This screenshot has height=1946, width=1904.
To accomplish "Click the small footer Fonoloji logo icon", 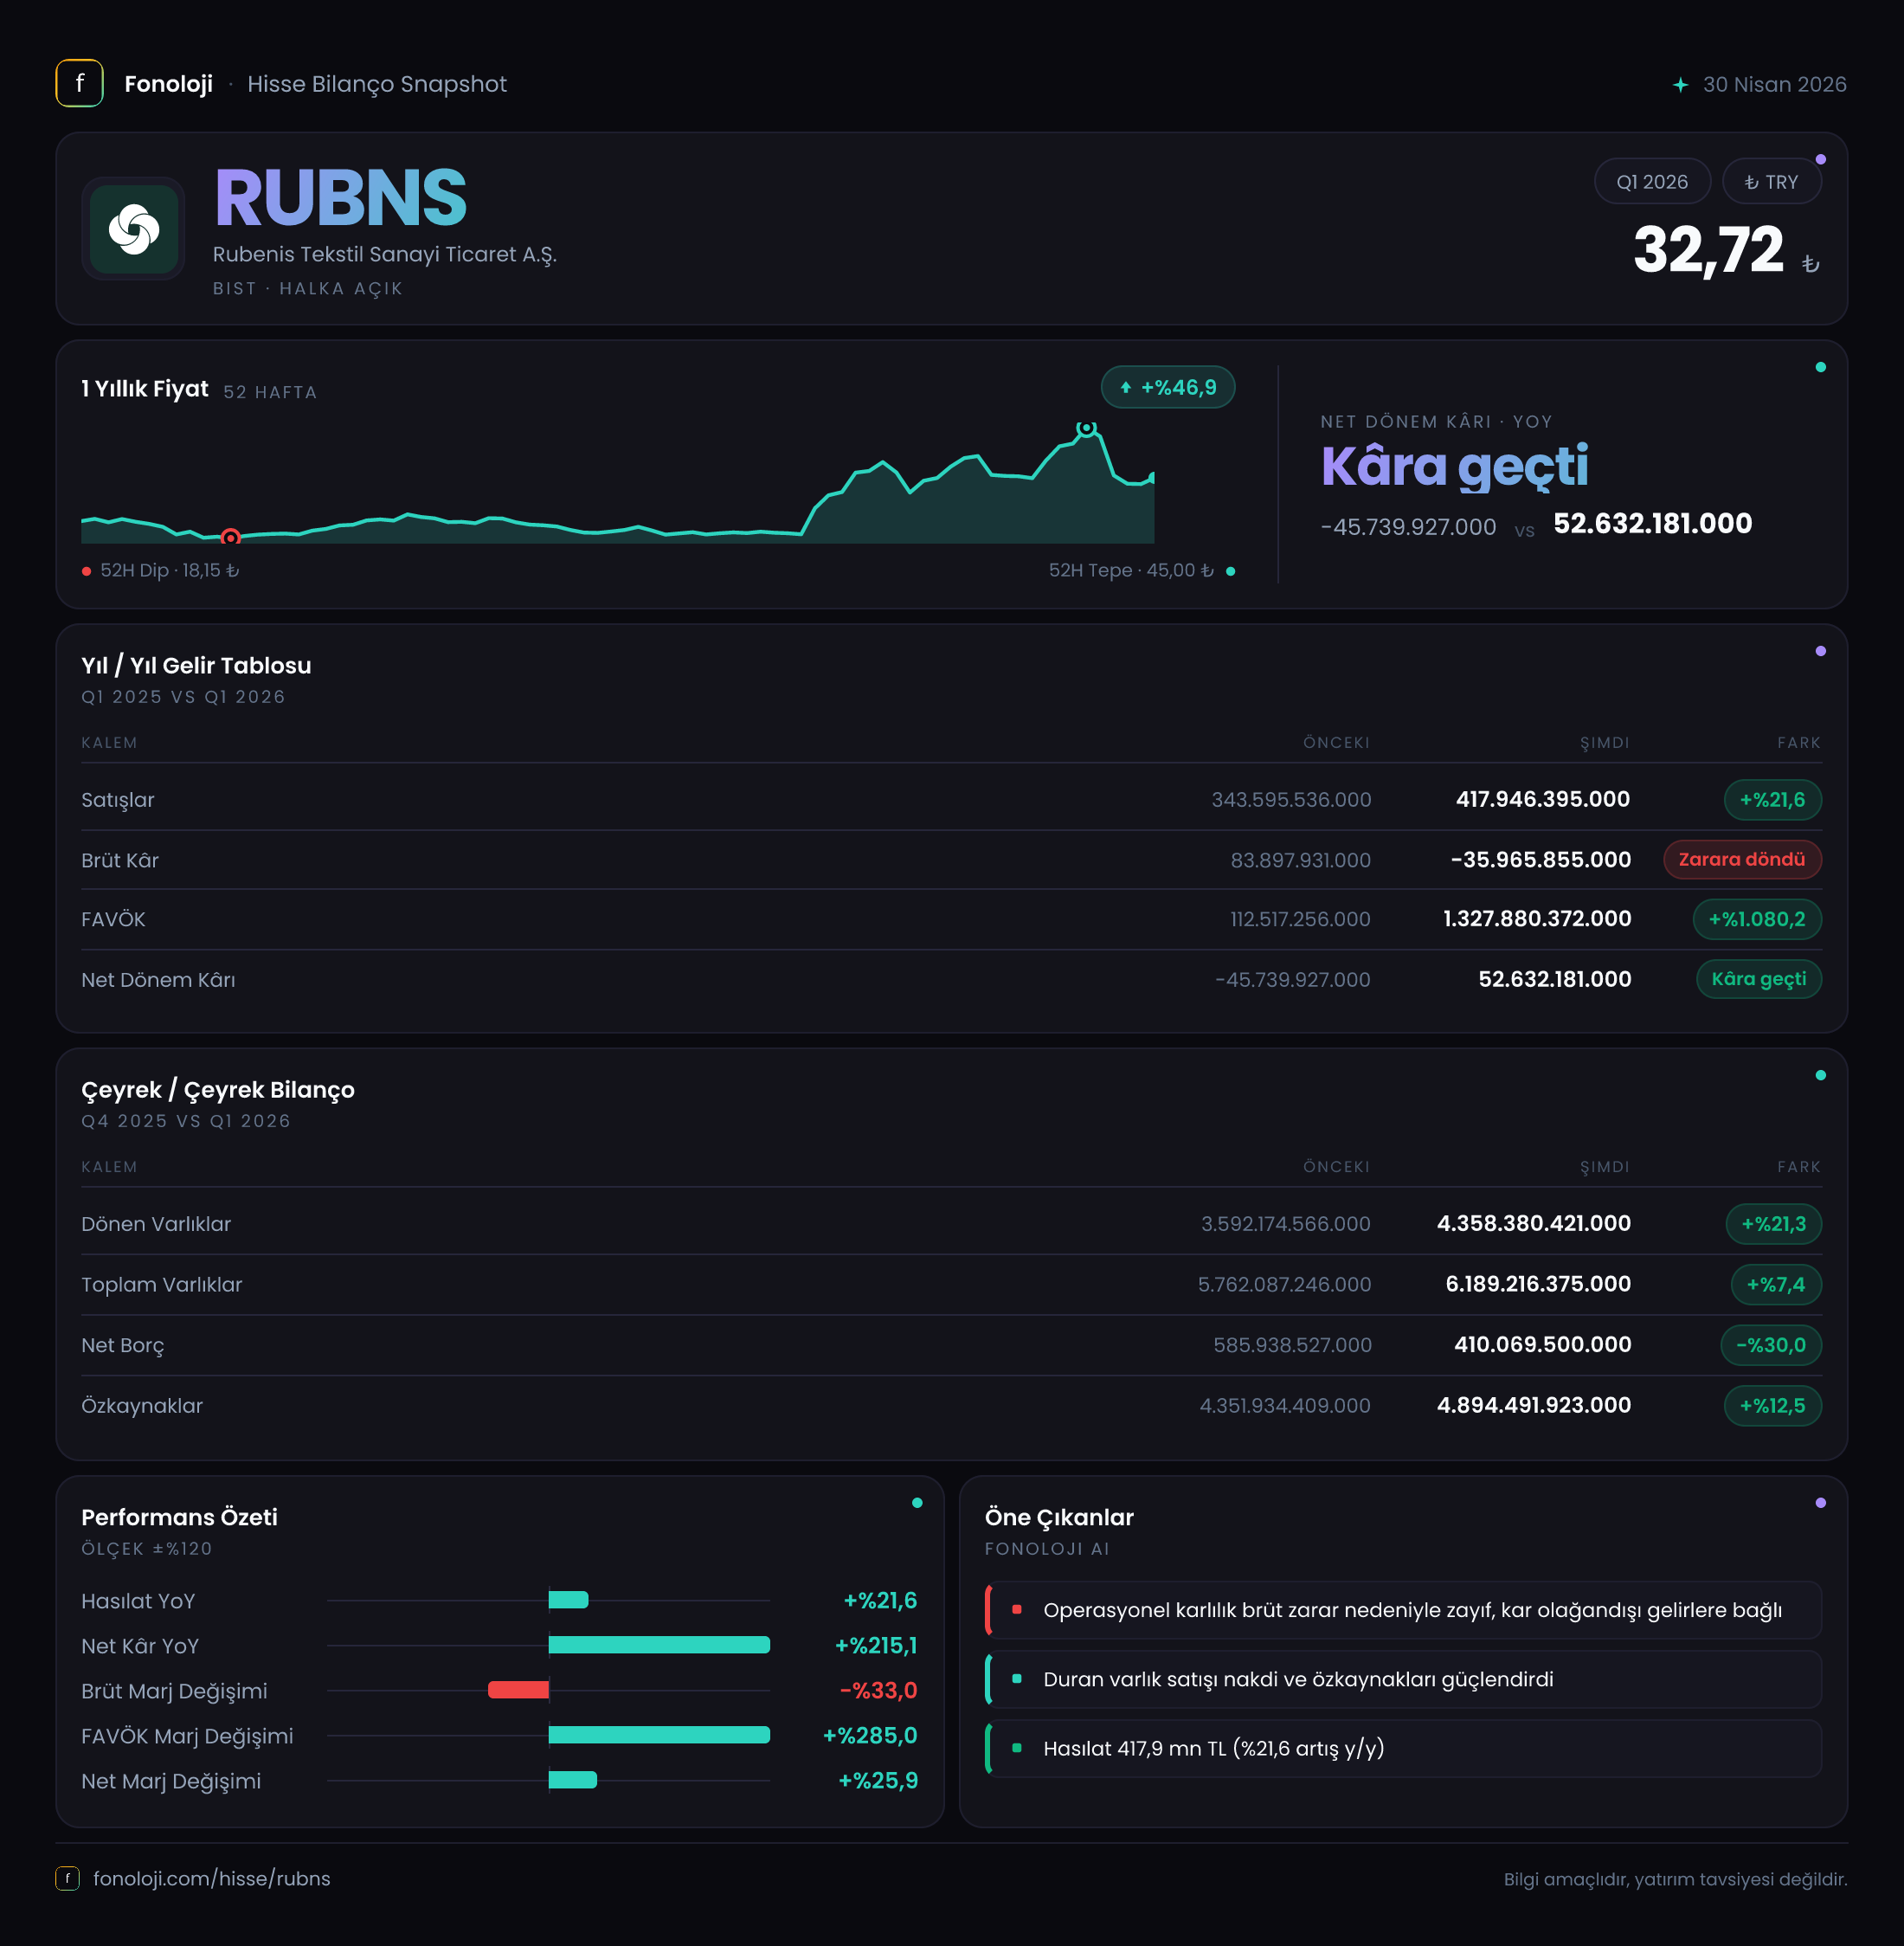I will [67, 1878].
